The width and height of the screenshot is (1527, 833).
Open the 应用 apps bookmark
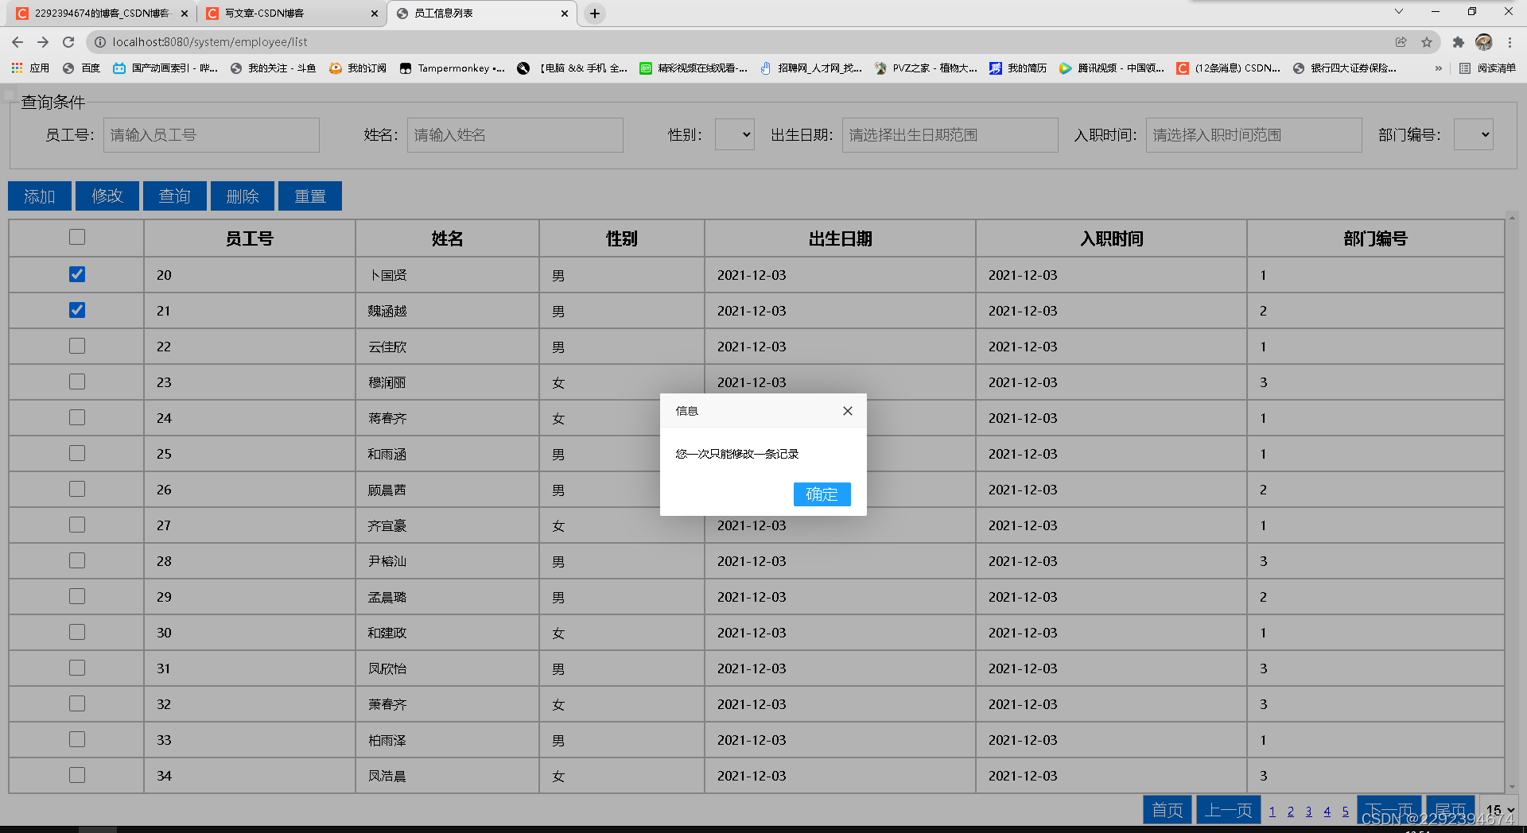click(30, 68)
